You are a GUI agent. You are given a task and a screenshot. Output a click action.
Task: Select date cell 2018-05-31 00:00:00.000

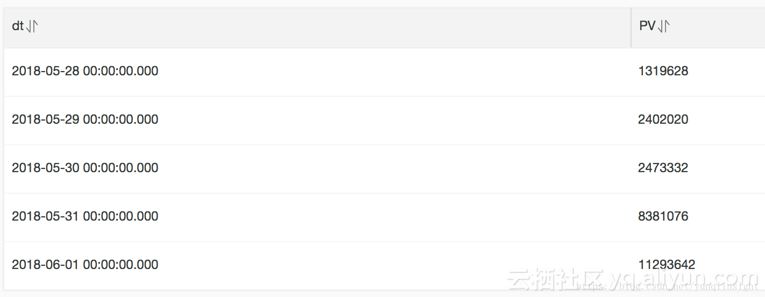(85, 216)
